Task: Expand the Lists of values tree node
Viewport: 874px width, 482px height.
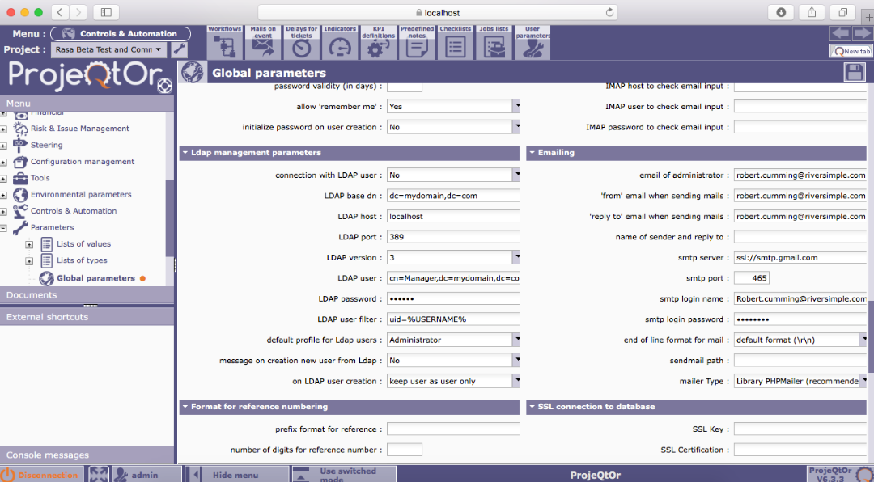Action: [x=29, y=244]
